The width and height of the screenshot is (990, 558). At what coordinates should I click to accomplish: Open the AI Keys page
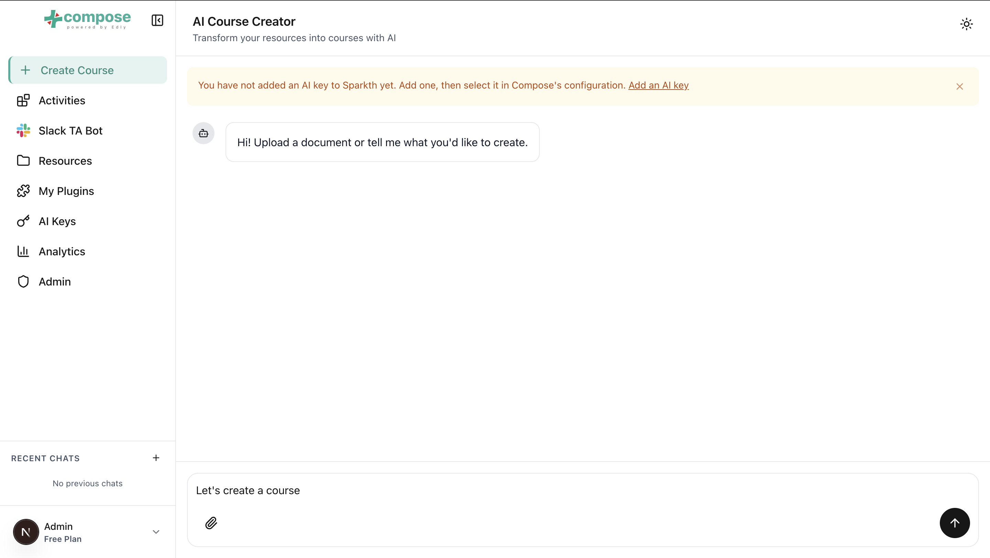[88, 221]
